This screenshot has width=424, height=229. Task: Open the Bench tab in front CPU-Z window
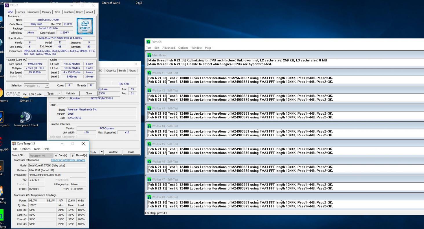80,12
